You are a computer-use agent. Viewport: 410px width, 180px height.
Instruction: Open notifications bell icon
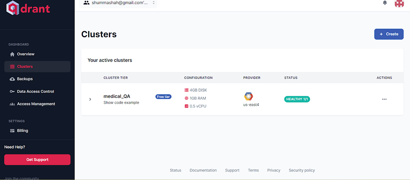click(385, 3)
